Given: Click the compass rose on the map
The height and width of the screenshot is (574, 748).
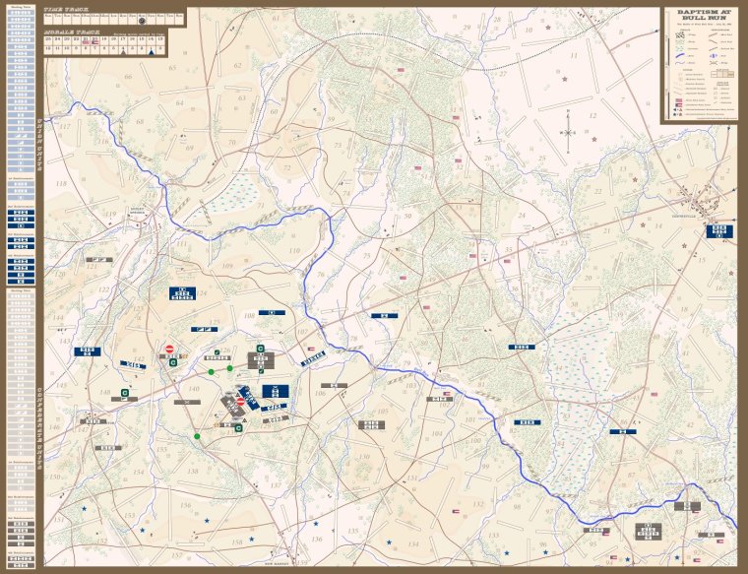Looking at the screenshot, I should tap(568, 132).
